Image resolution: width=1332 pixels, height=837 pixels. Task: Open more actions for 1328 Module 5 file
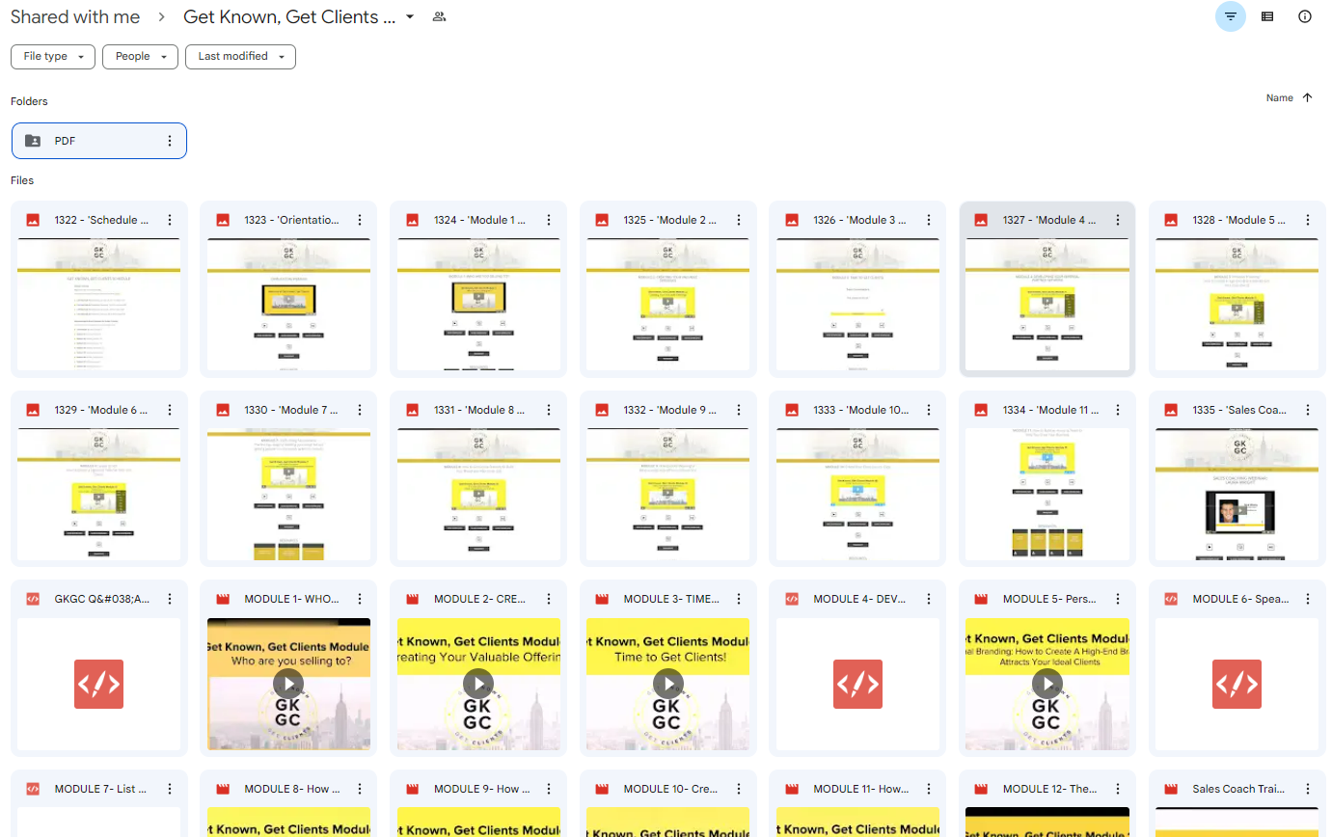pos(1307,221)
